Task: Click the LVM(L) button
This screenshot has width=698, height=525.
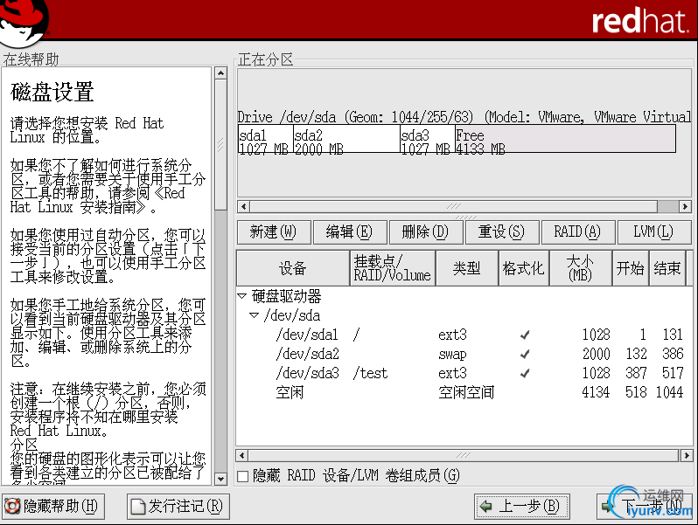Action: coord(654,232)
